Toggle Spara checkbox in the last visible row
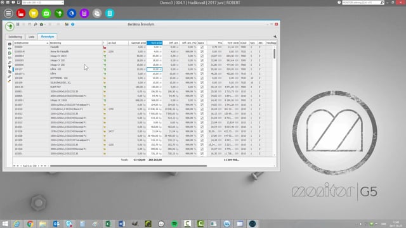The image size is (406, 228). tap(202, 153)
